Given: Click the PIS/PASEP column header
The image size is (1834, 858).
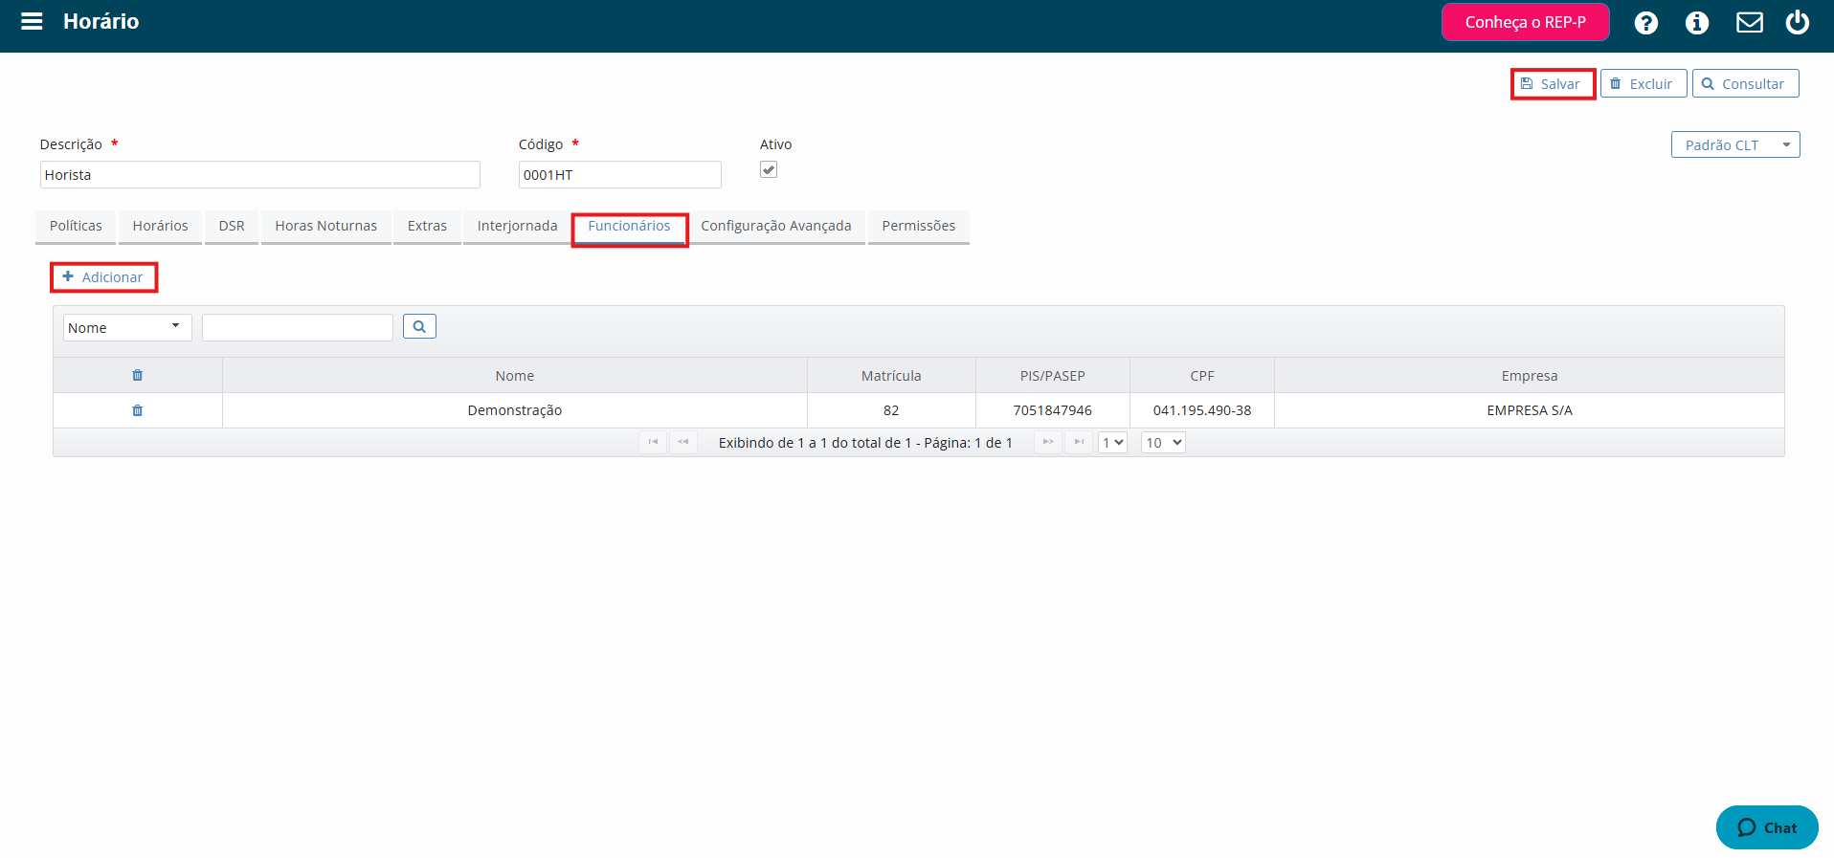Looking at the screenshot, I should [1052, 376].
